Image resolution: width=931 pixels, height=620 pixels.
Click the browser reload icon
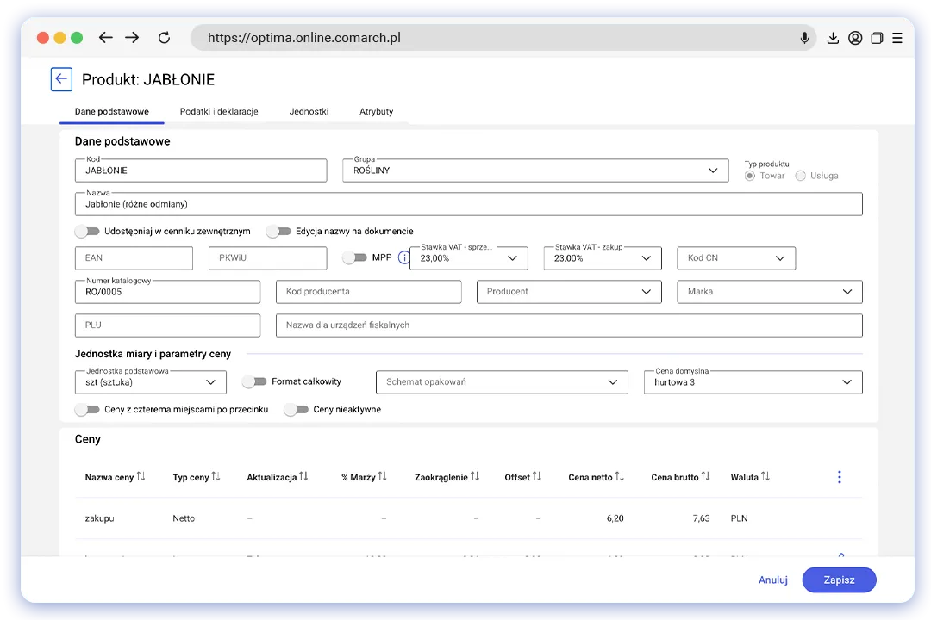164,38
